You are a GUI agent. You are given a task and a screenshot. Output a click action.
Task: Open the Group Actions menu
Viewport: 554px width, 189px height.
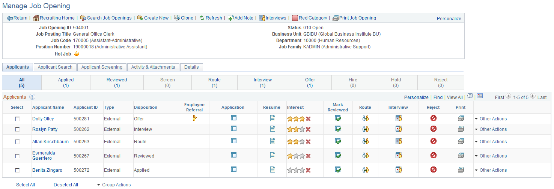(x=114, y=185)
